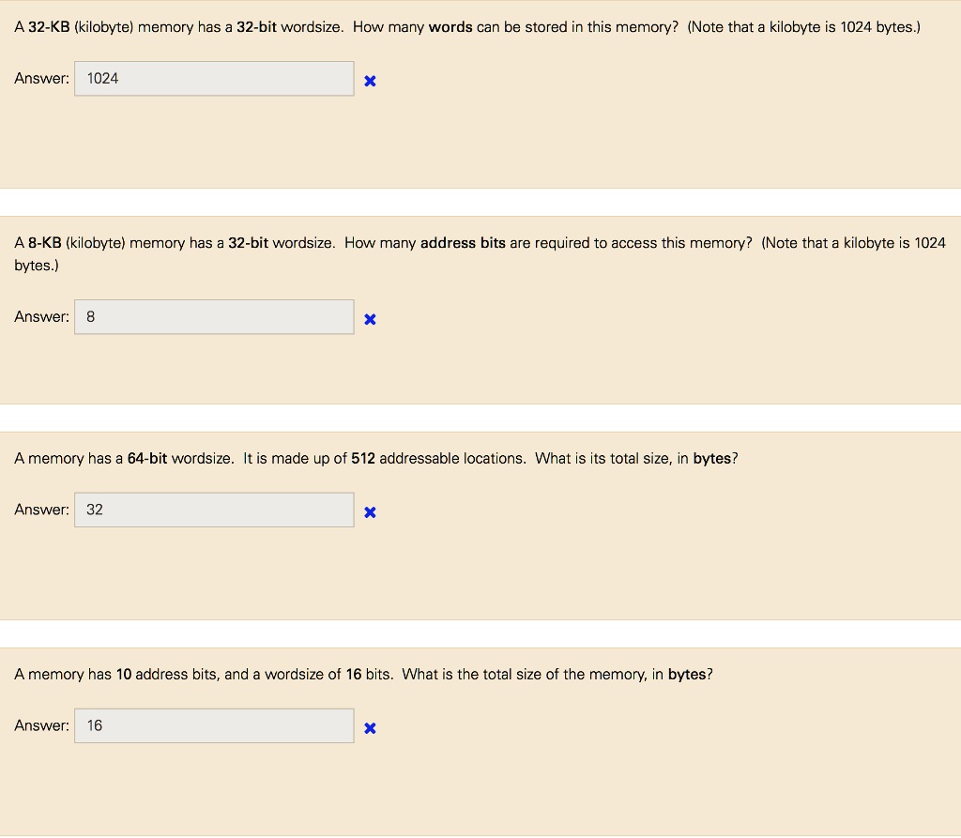Click the bold "32-KB" text in first question
The height and width of the screenshot is (838, 961).
point(49,27)
